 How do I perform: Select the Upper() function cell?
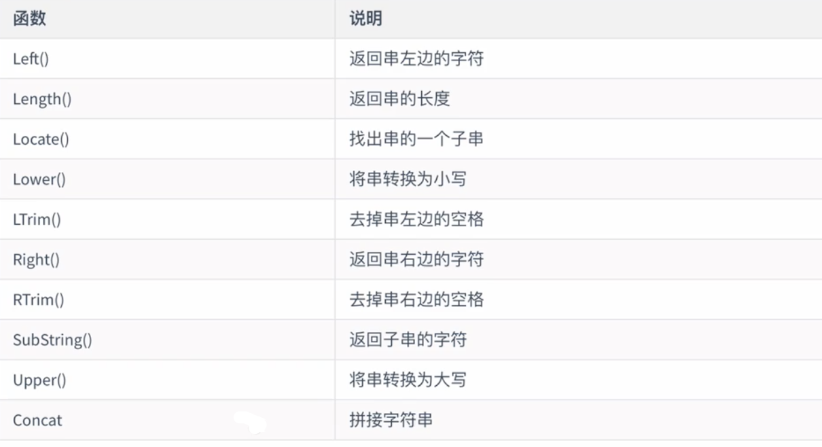(x=39, y=380)
